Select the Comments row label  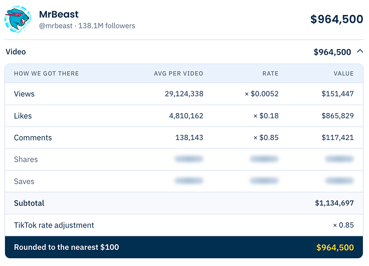click(x=33, y=138)
